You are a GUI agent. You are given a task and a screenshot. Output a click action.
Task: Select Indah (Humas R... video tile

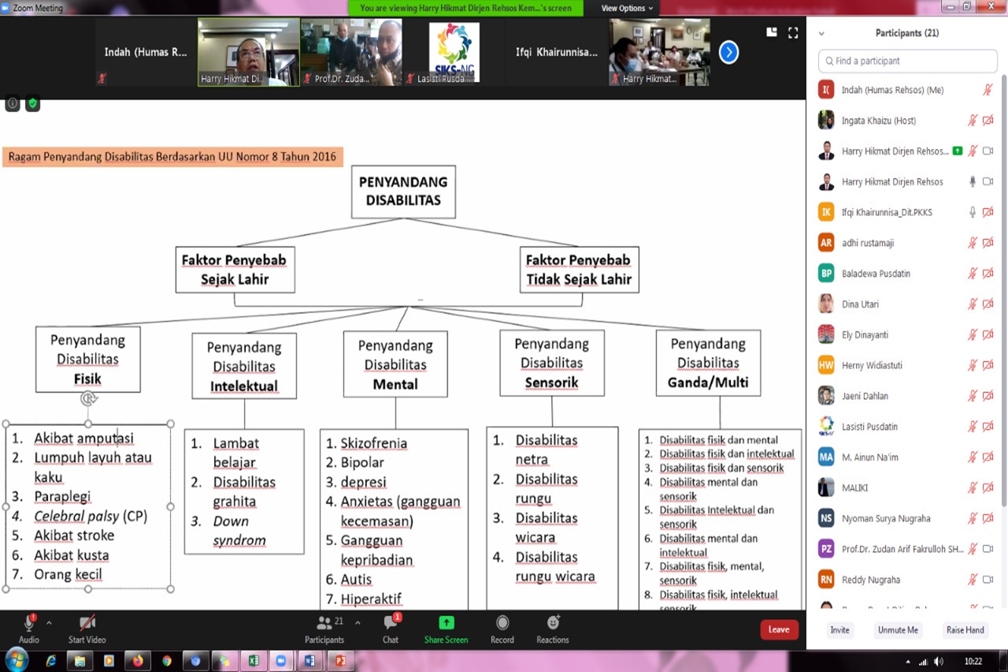[146, 52]
